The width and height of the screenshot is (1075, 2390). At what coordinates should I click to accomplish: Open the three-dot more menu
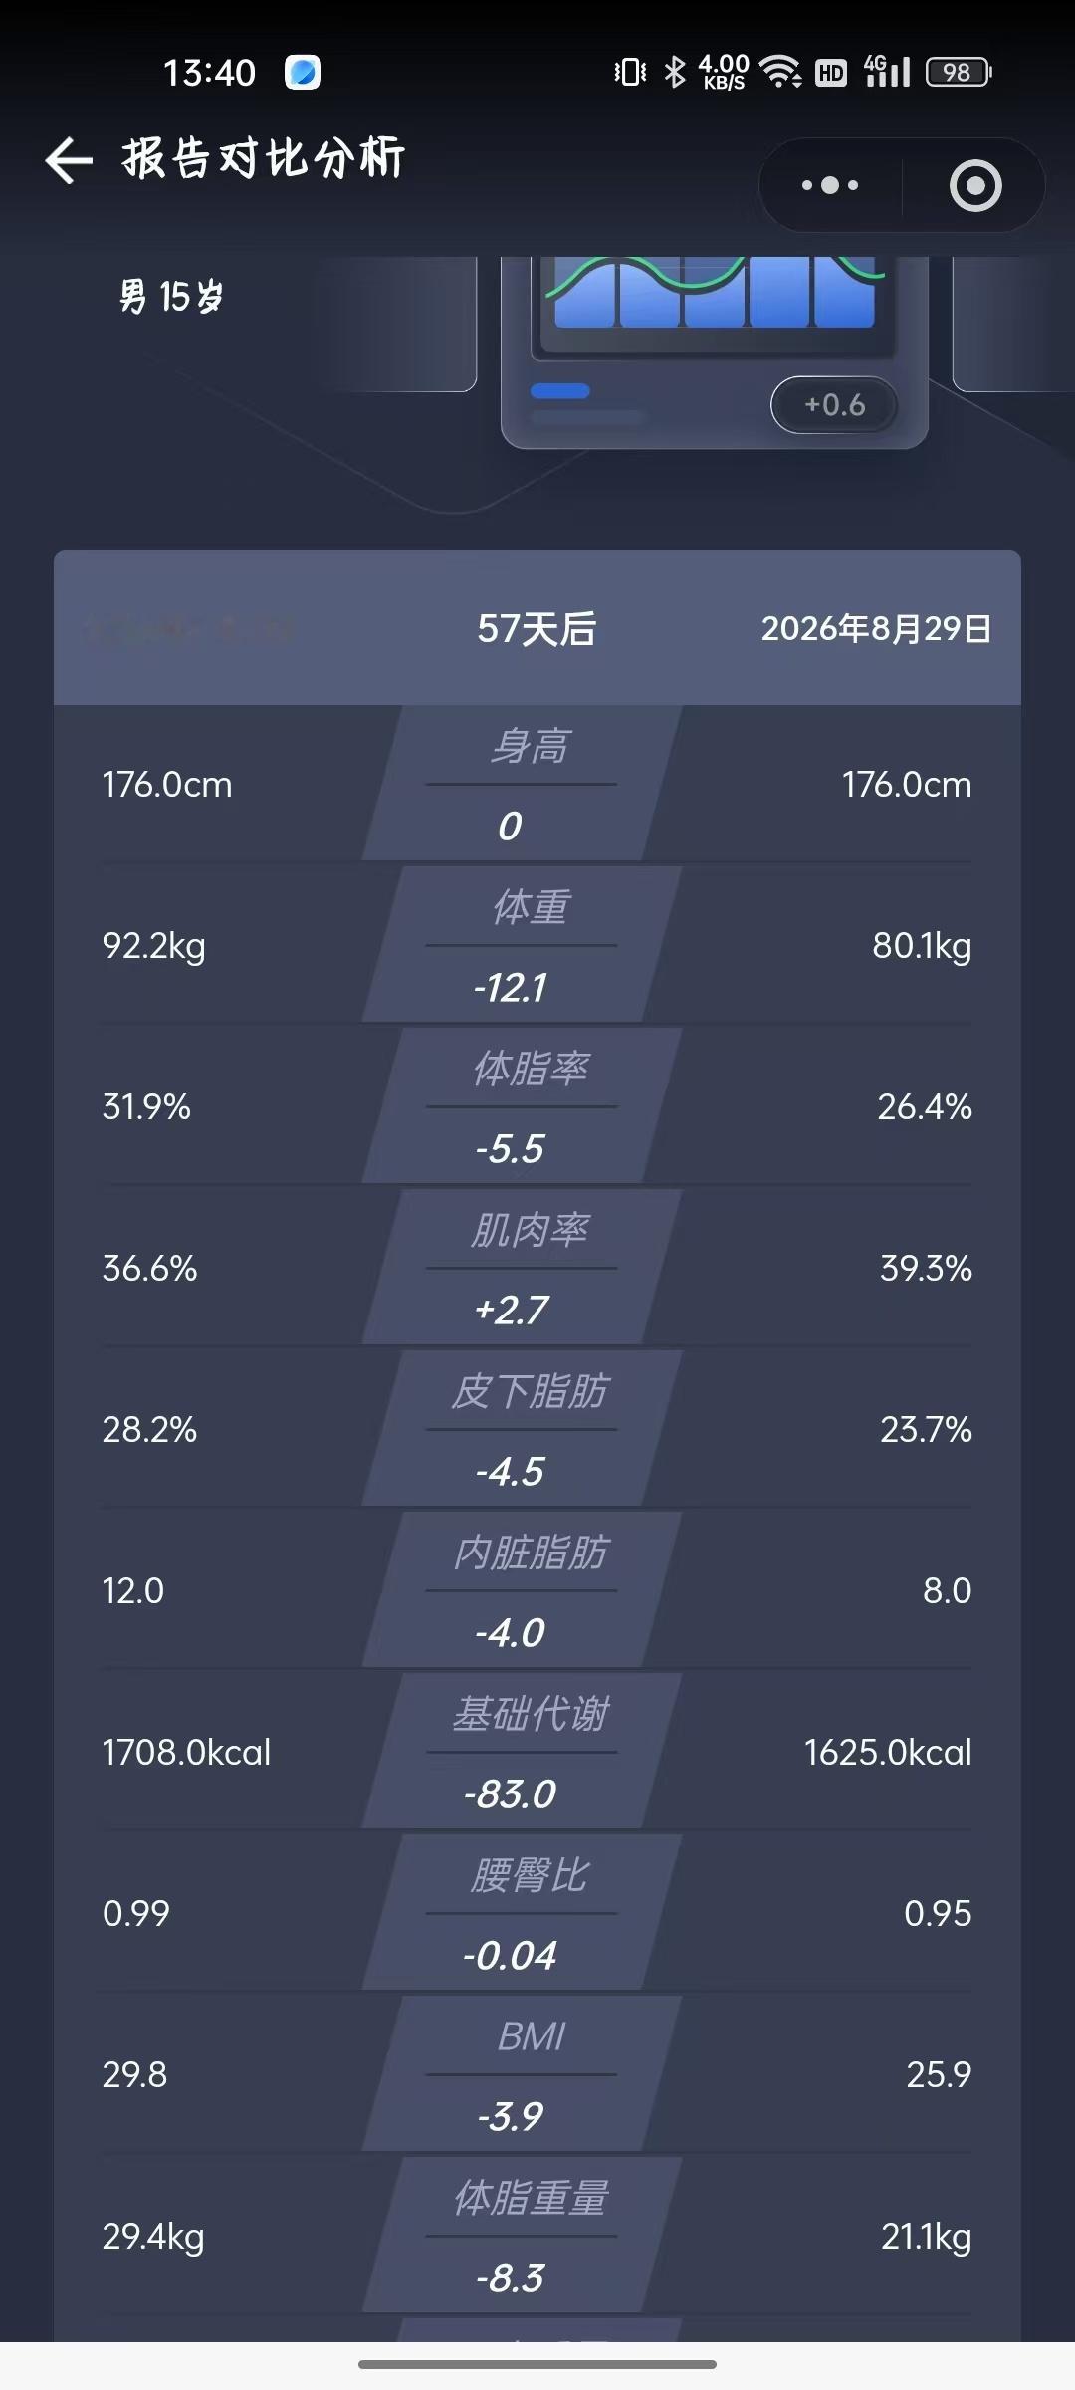[x=830, y=185]
